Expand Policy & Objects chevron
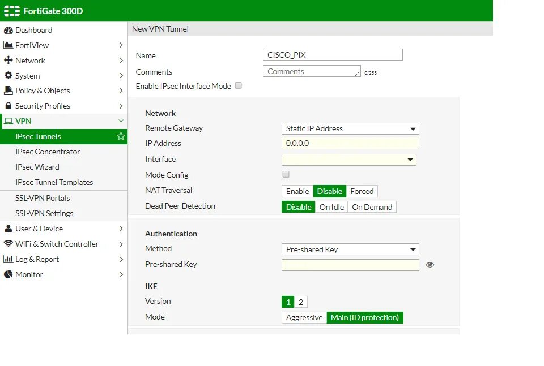The width and height of the screenshot is (544, 366). coord(121,91)
